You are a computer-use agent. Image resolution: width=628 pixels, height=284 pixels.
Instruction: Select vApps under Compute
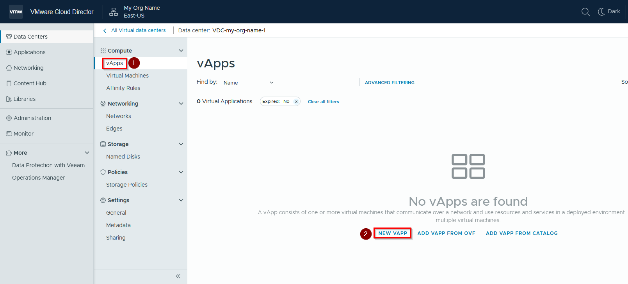click(114, 63)
